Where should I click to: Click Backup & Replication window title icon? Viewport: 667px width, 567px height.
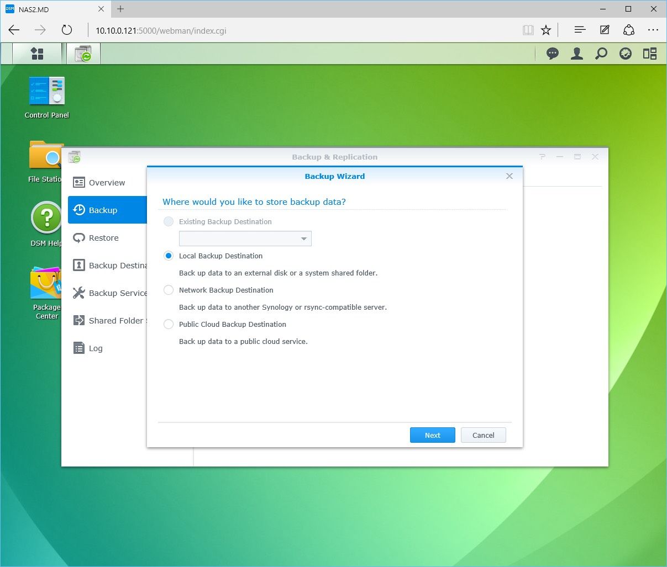pos(75,157)
